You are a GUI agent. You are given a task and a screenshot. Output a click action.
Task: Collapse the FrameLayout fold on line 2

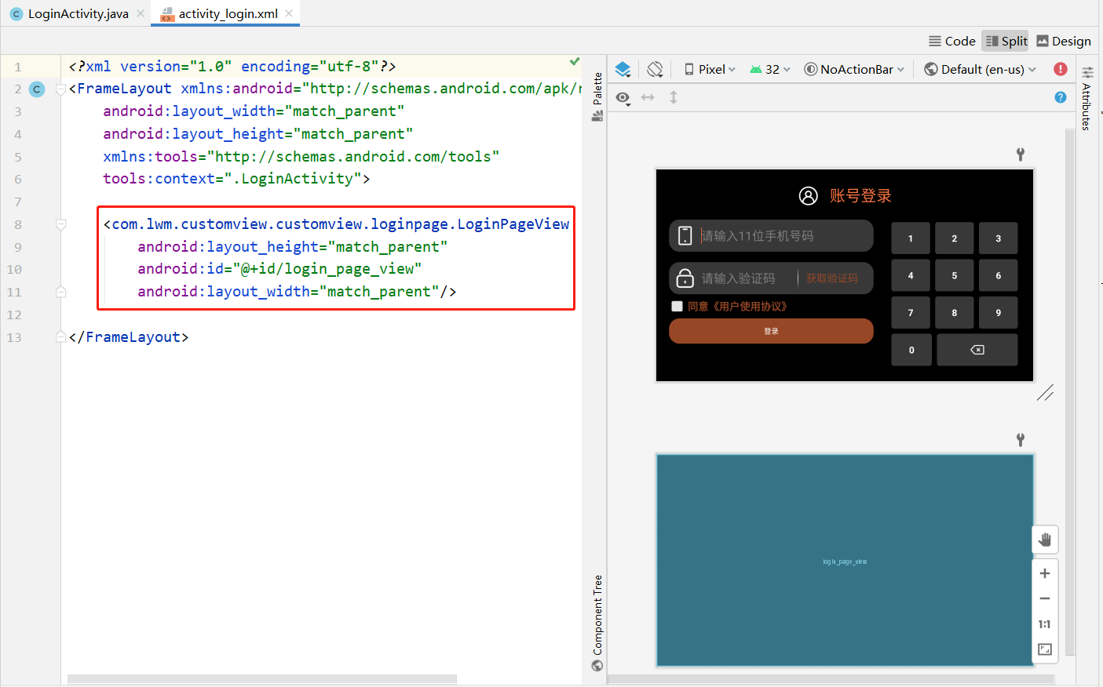tap(60, 89)
